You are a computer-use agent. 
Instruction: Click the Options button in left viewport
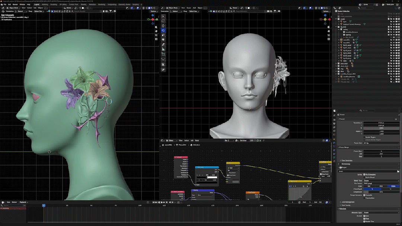153,11
